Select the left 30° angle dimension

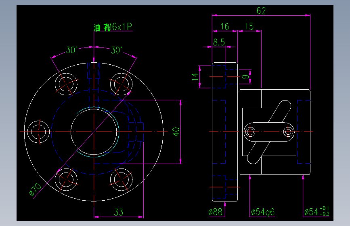pos(71,50)
